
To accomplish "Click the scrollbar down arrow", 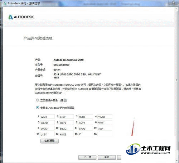I will pos(176,160).
